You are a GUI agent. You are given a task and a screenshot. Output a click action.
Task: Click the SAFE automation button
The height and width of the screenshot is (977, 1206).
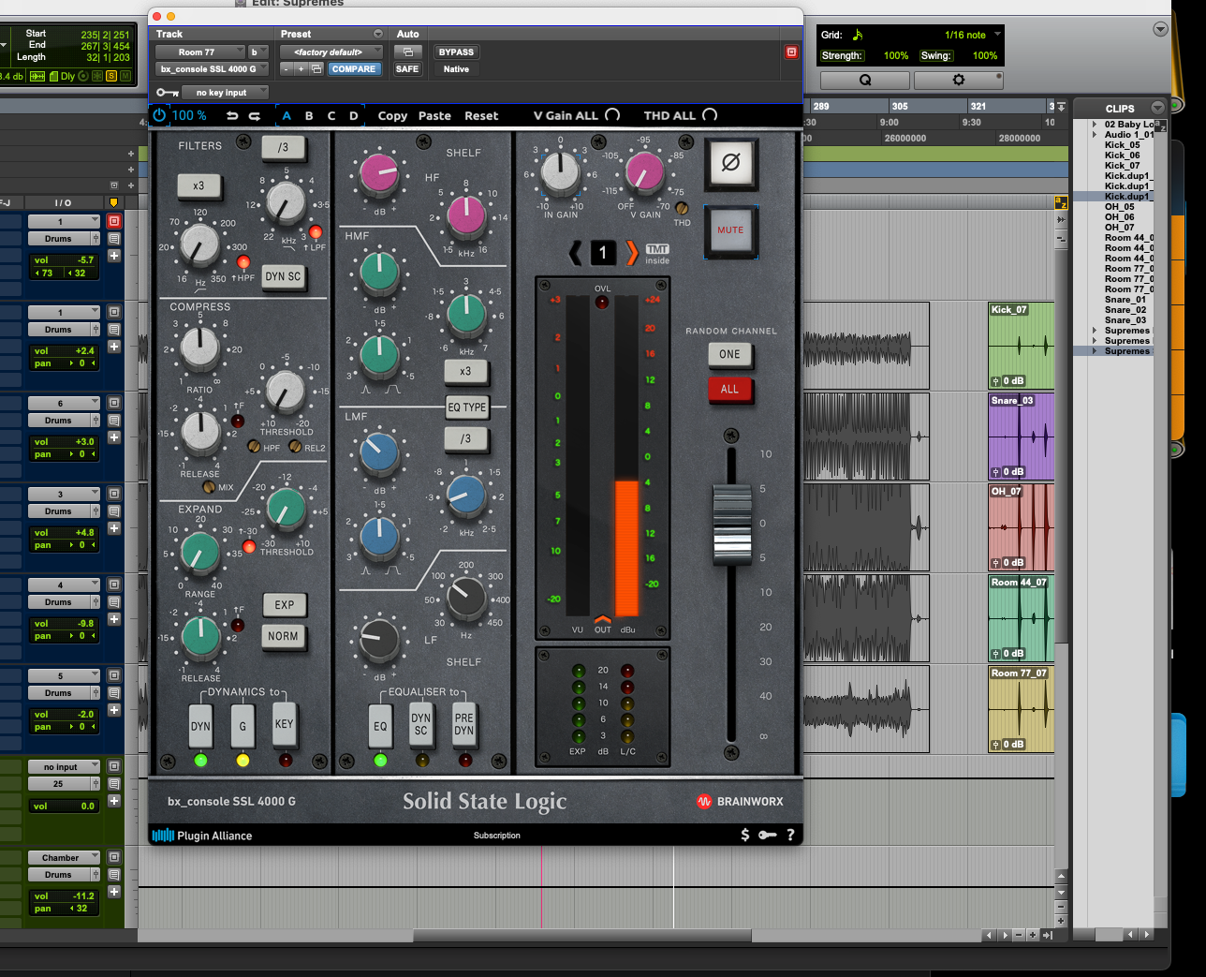(x=407, y=69)
